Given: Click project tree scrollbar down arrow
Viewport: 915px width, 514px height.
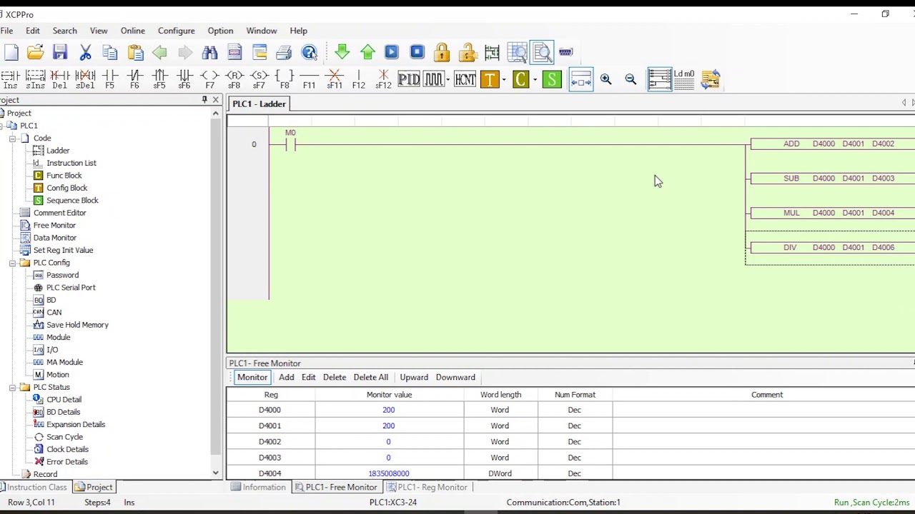Looking at the screenshot, I should tap(215, 473).
